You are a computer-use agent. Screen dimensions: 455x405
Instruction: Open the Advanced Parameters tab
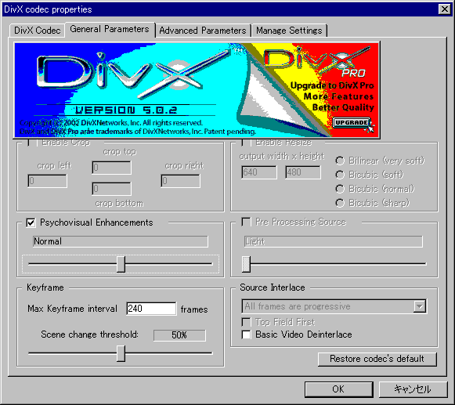click(203, 31)
